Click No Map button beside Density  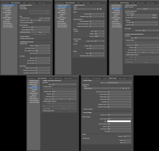coord(154,15)
